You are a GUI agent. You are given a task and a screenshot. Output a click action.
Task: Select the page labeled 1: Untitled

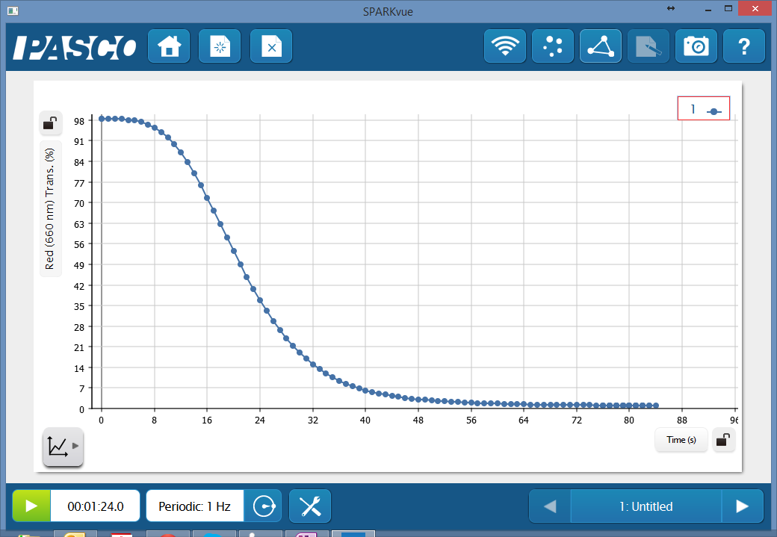coord(646,506)
